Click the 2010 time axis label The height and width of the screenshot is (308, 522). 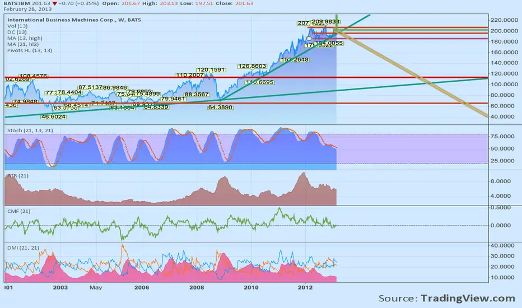point(251,287)
